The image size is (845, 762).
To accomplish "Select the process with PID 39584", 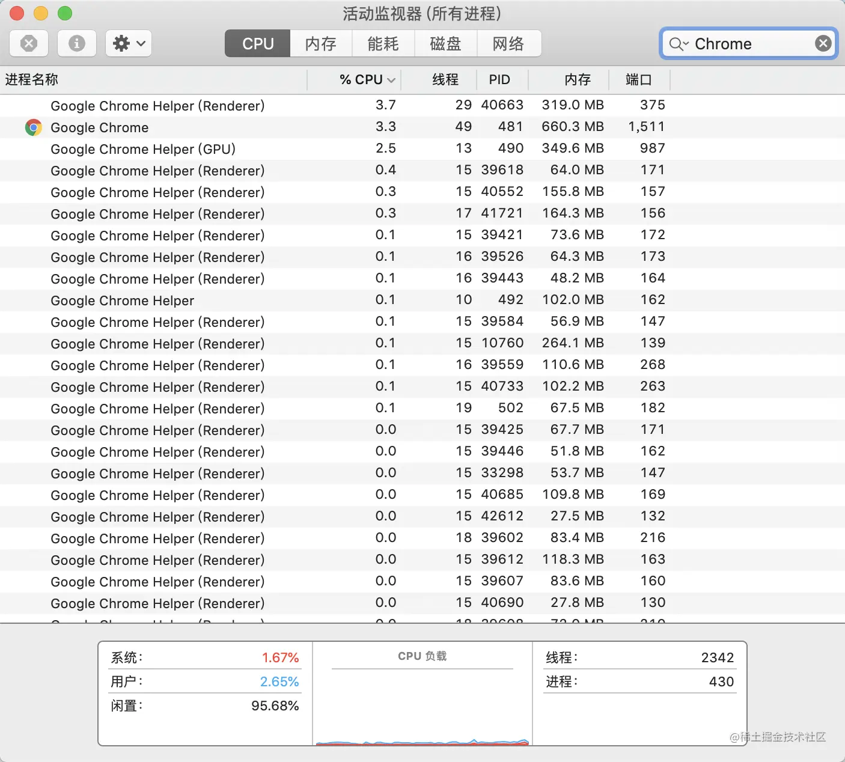I will click(422, 322).
